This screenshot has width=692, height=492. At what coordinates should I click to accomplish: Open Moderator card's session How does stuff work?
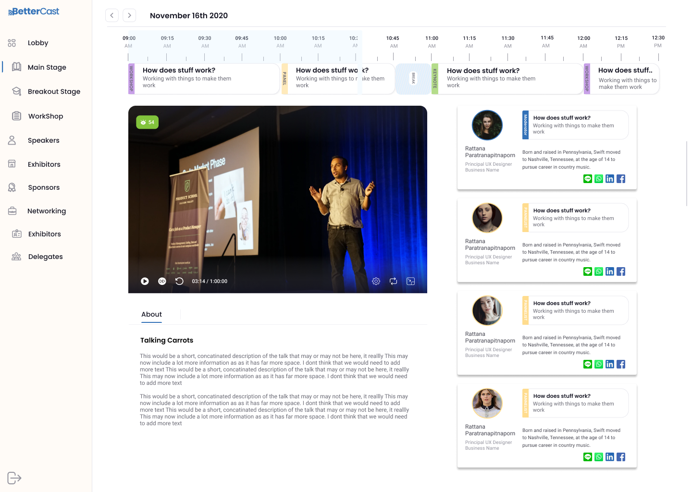pos(575,125)
